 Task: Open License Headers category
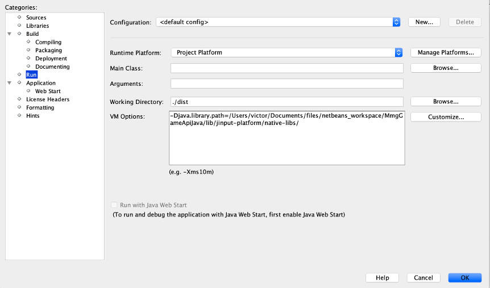coord(47,99)
